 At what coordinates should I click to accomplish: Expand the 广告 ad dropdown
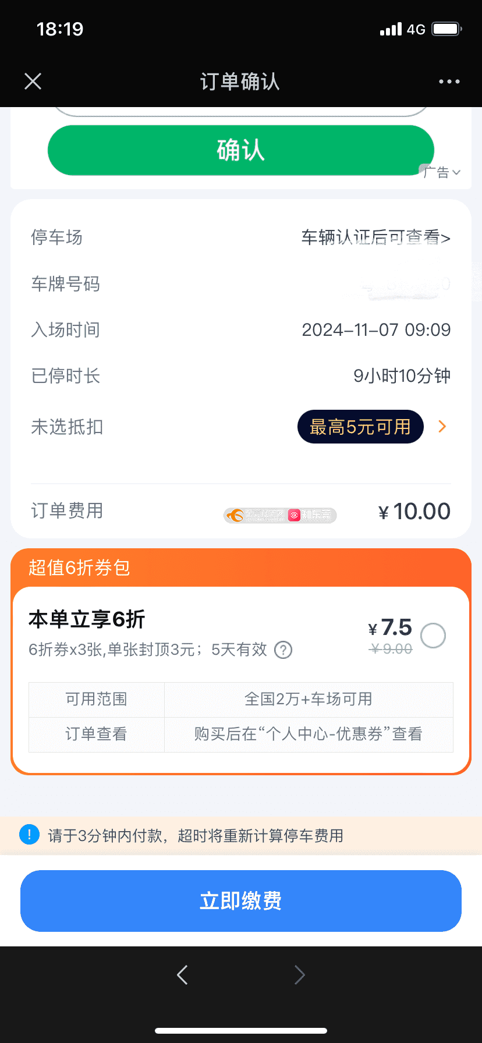coord(442,172)
